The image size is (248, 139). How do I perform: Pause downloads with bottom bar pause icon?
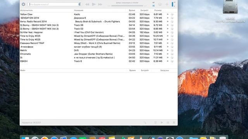pyautogui.click(x=168, y=122)
